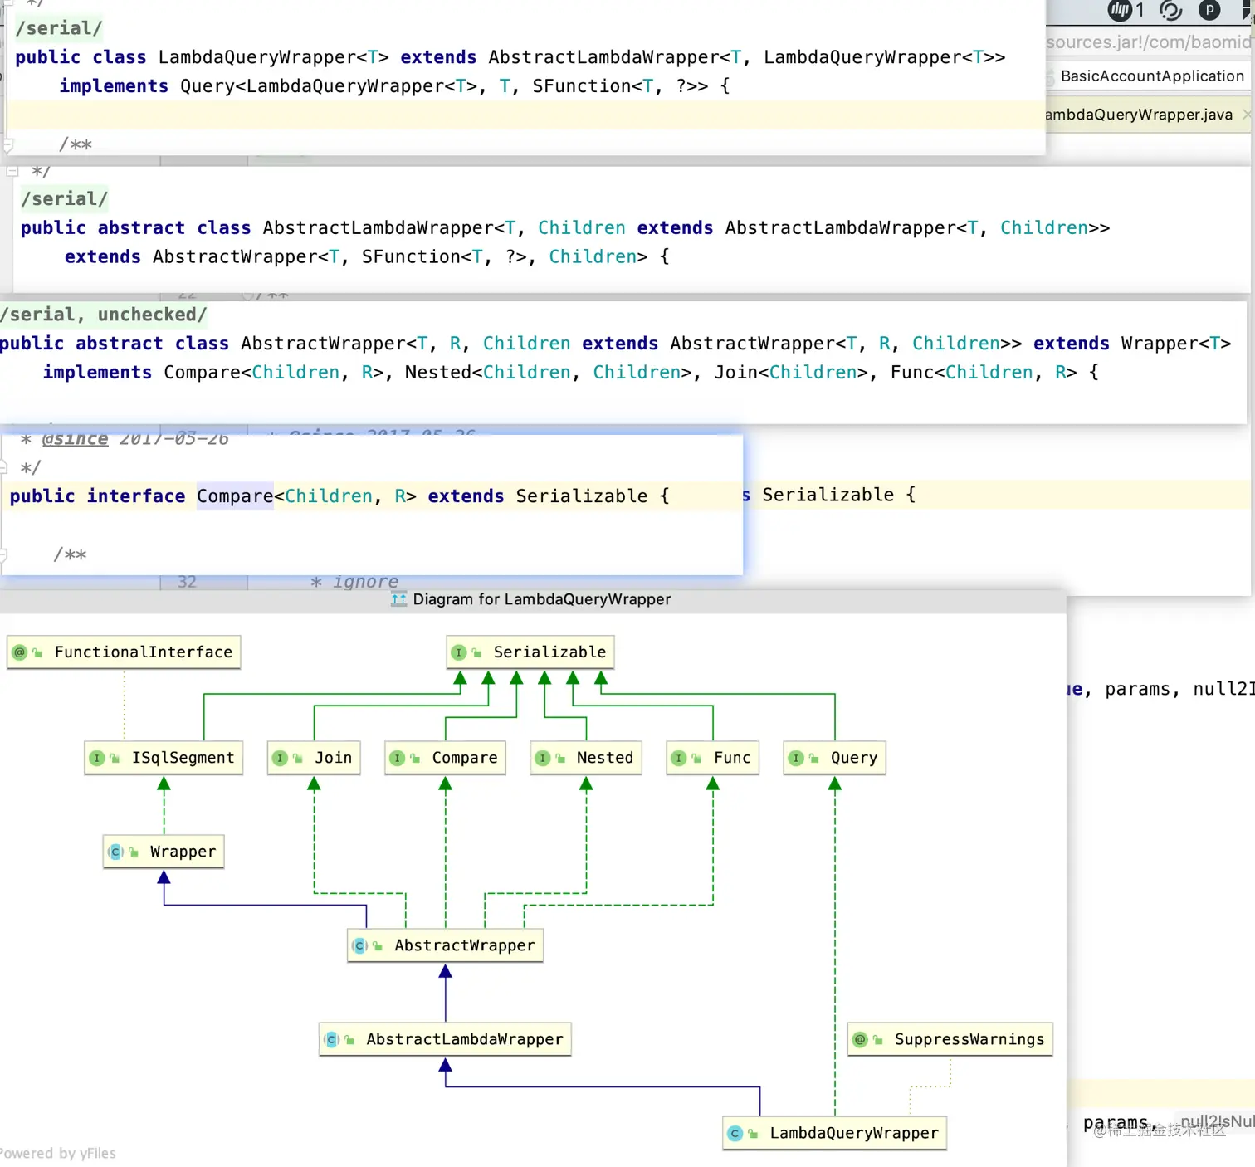The height and width of the screenshot is (1167, 1255).
Task: Select the Func node label in the diagram
Action: click(x=731, y=758)
